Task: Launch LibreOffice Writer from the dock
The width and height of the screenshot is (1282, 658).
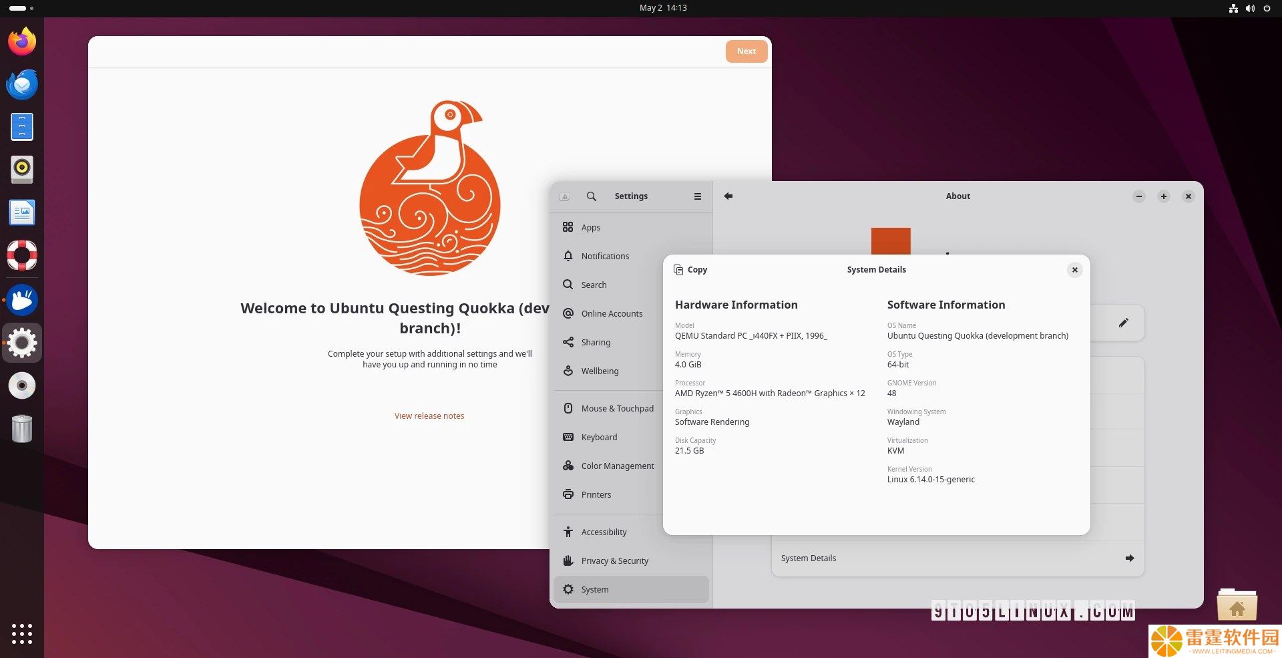Action: (22, 212)
